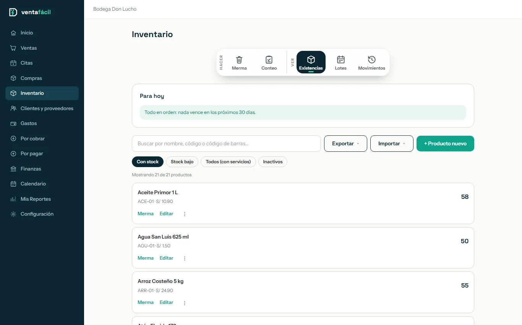Click the Ventas shopping cart icon
The image size is (522, 325).
point(13,48)
